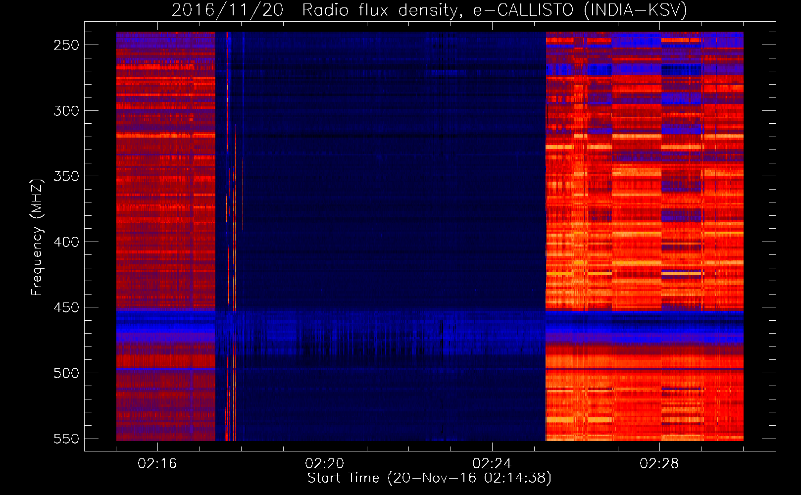Click the 350 frequency tick label
Screen dimensions: 801x495
[x=66, y=176]
